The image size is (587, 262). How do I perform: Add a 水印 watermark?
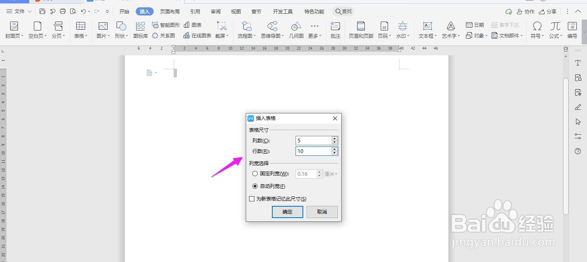coord(403,30)
